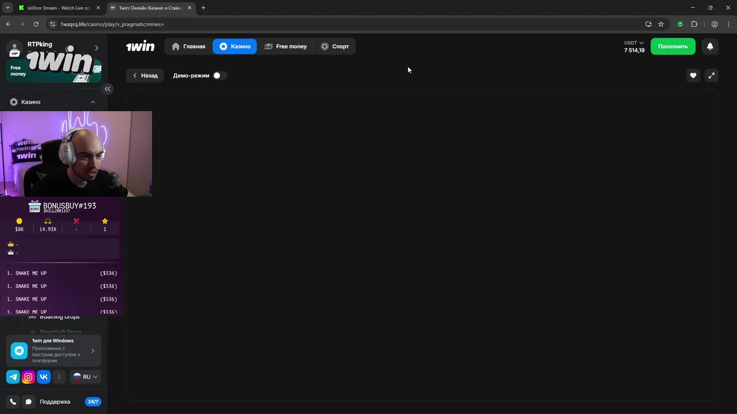
Task: Open the USDT currency dropdown
Action: click(x=634, y=43)
